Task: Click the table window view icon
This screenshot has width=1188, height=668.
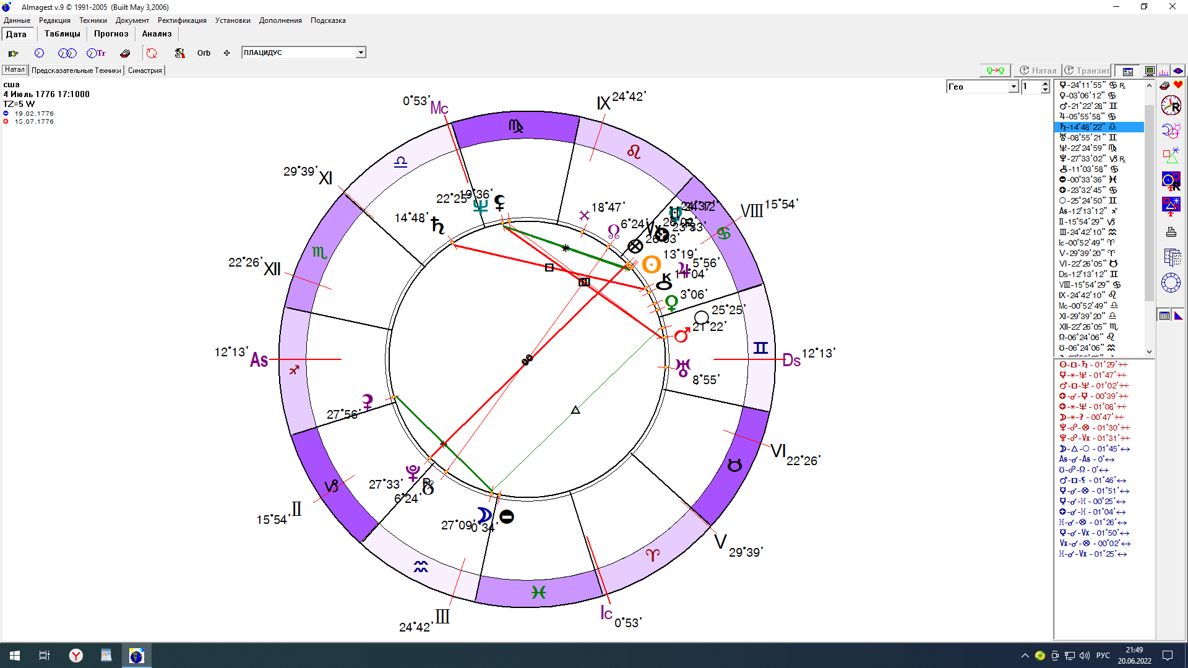Action: 1128,71
